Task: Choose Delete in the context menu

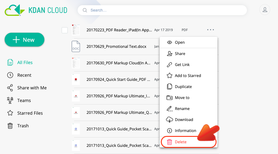Action: pos(189,142)
